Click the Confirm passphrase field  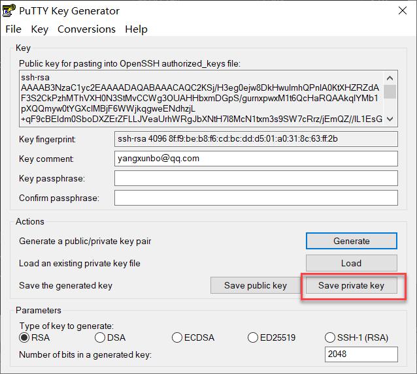(x=256, y=198)
